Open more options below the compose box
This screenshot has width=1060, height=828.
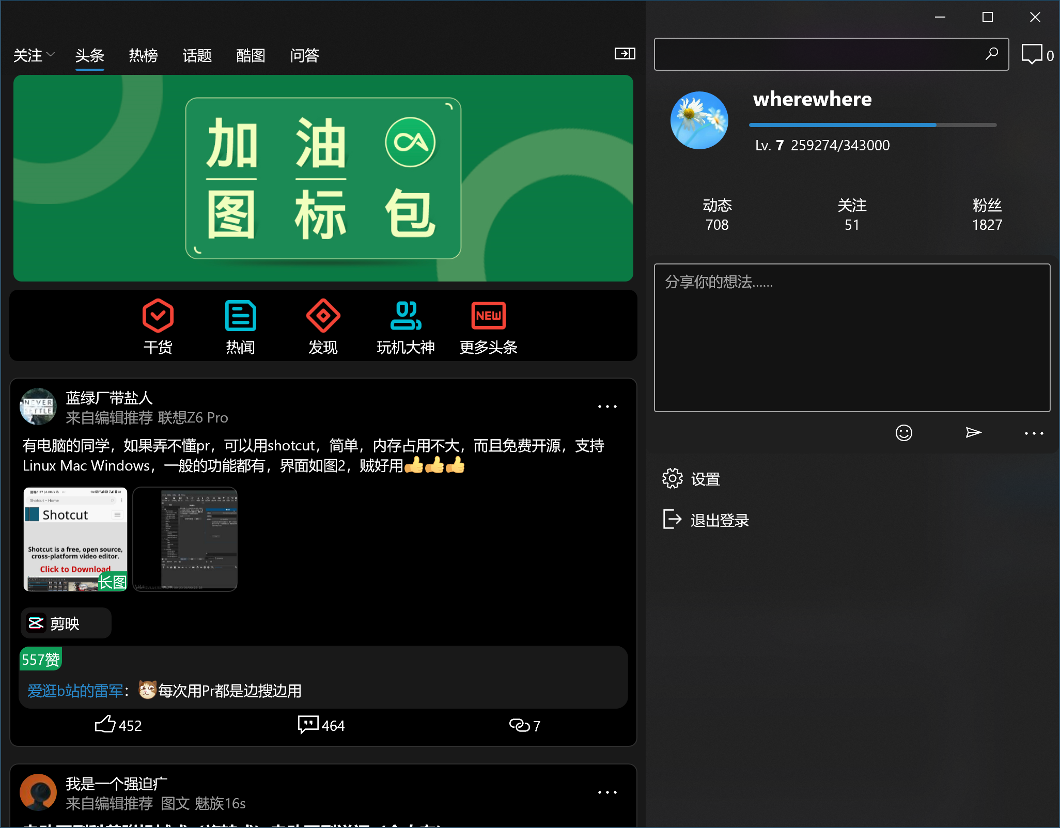coord(1034,433)
